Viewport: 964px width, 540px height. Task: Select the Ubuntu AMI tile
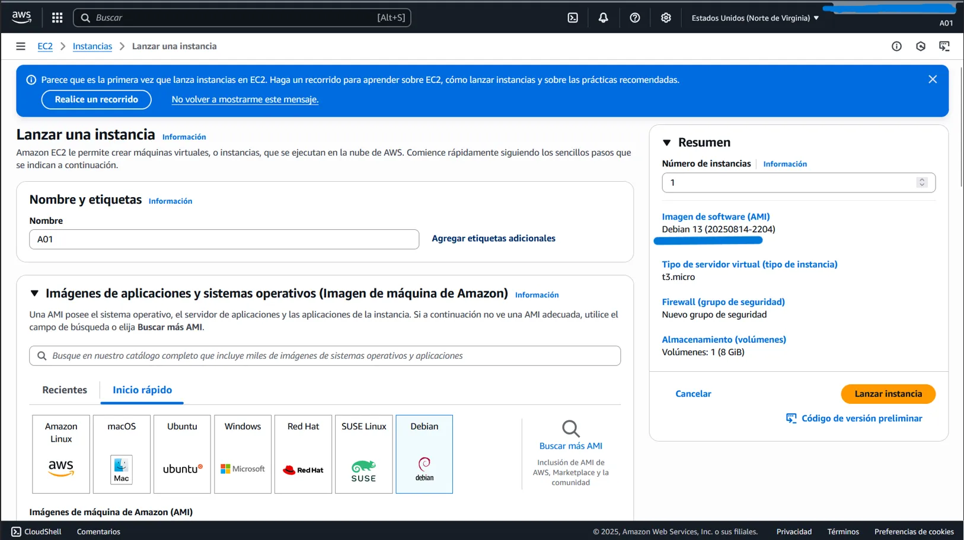182,454
